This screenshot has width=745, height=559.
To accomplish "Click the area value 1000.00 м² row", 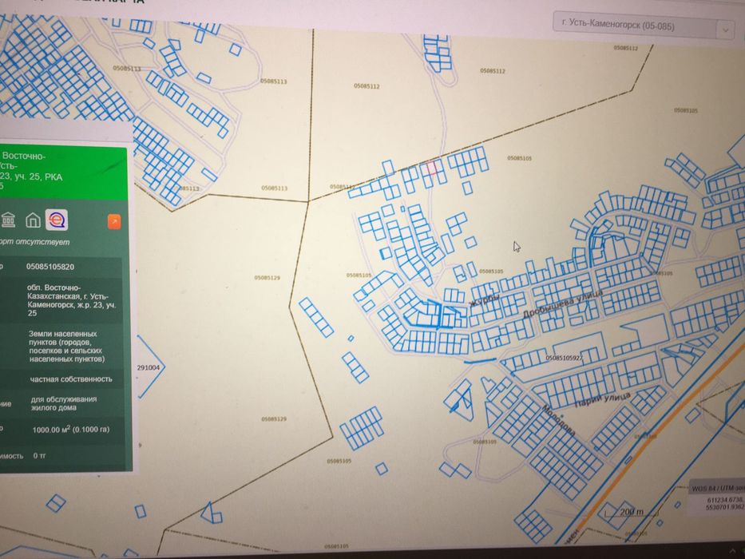I will point(61,430).
